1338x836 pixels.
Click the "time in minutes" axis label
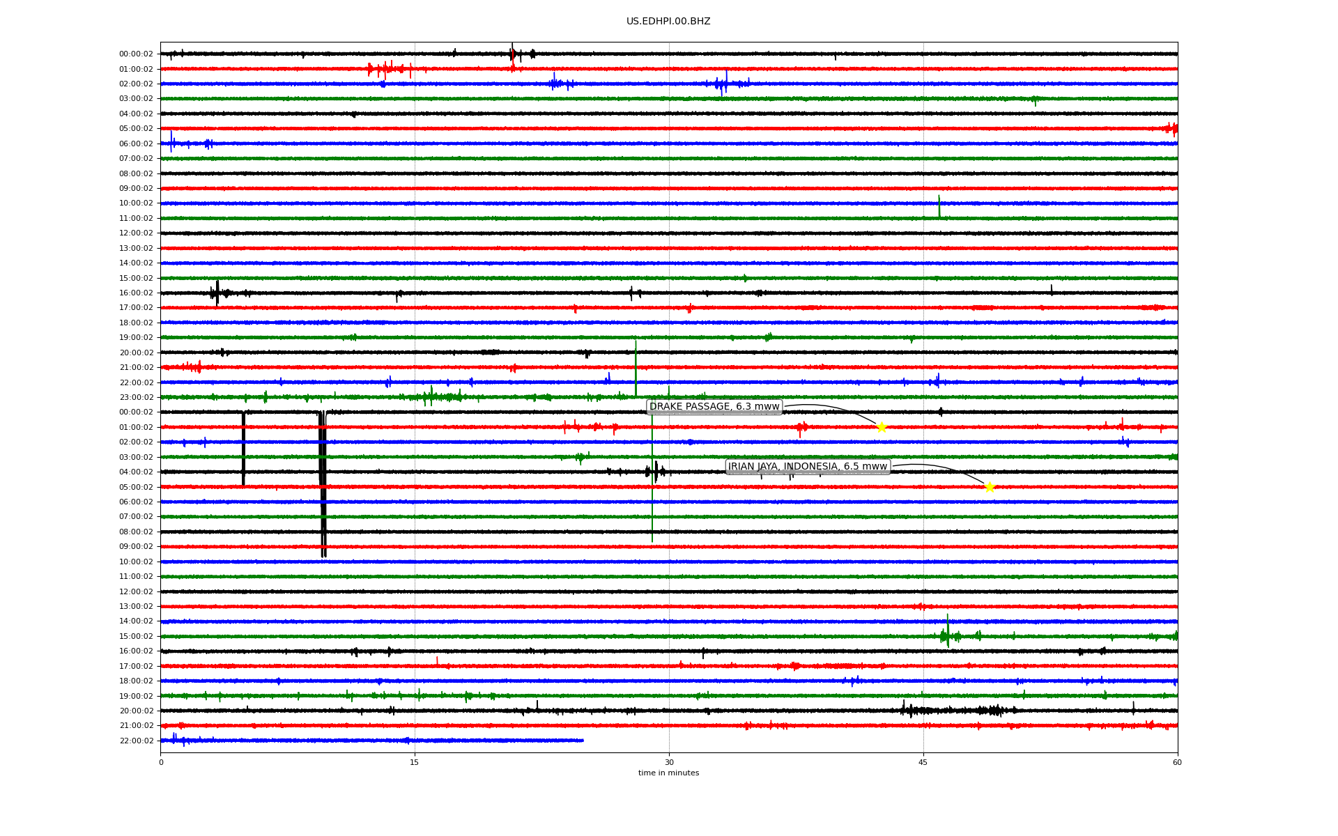[x=668, y=773]
